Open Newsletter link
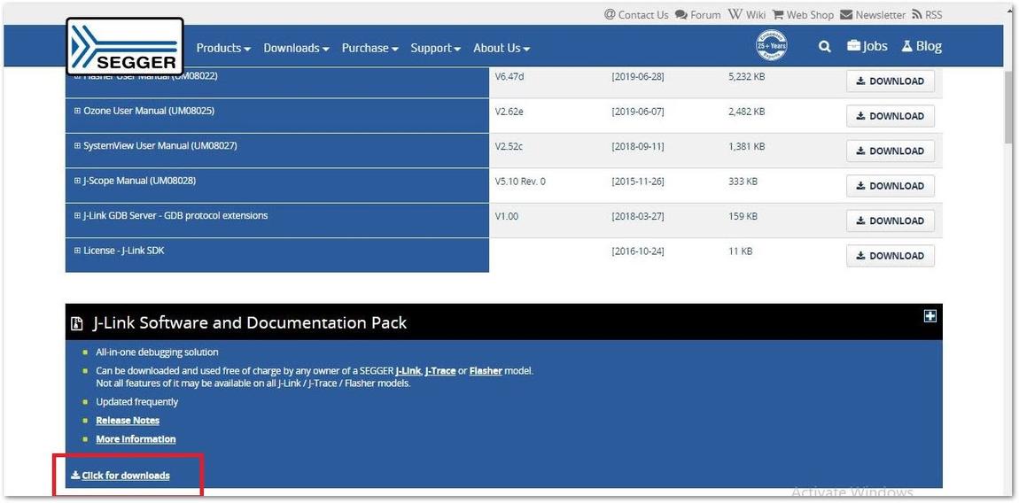 click(873, 14)
